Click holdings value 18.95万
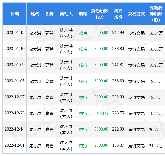The image size is (165, 156). (156, 65)
